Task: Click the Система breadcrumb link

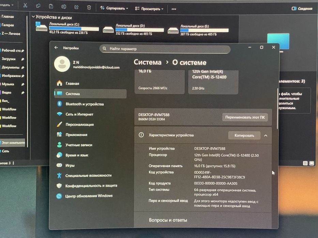Action: click(x=148, y=62)
